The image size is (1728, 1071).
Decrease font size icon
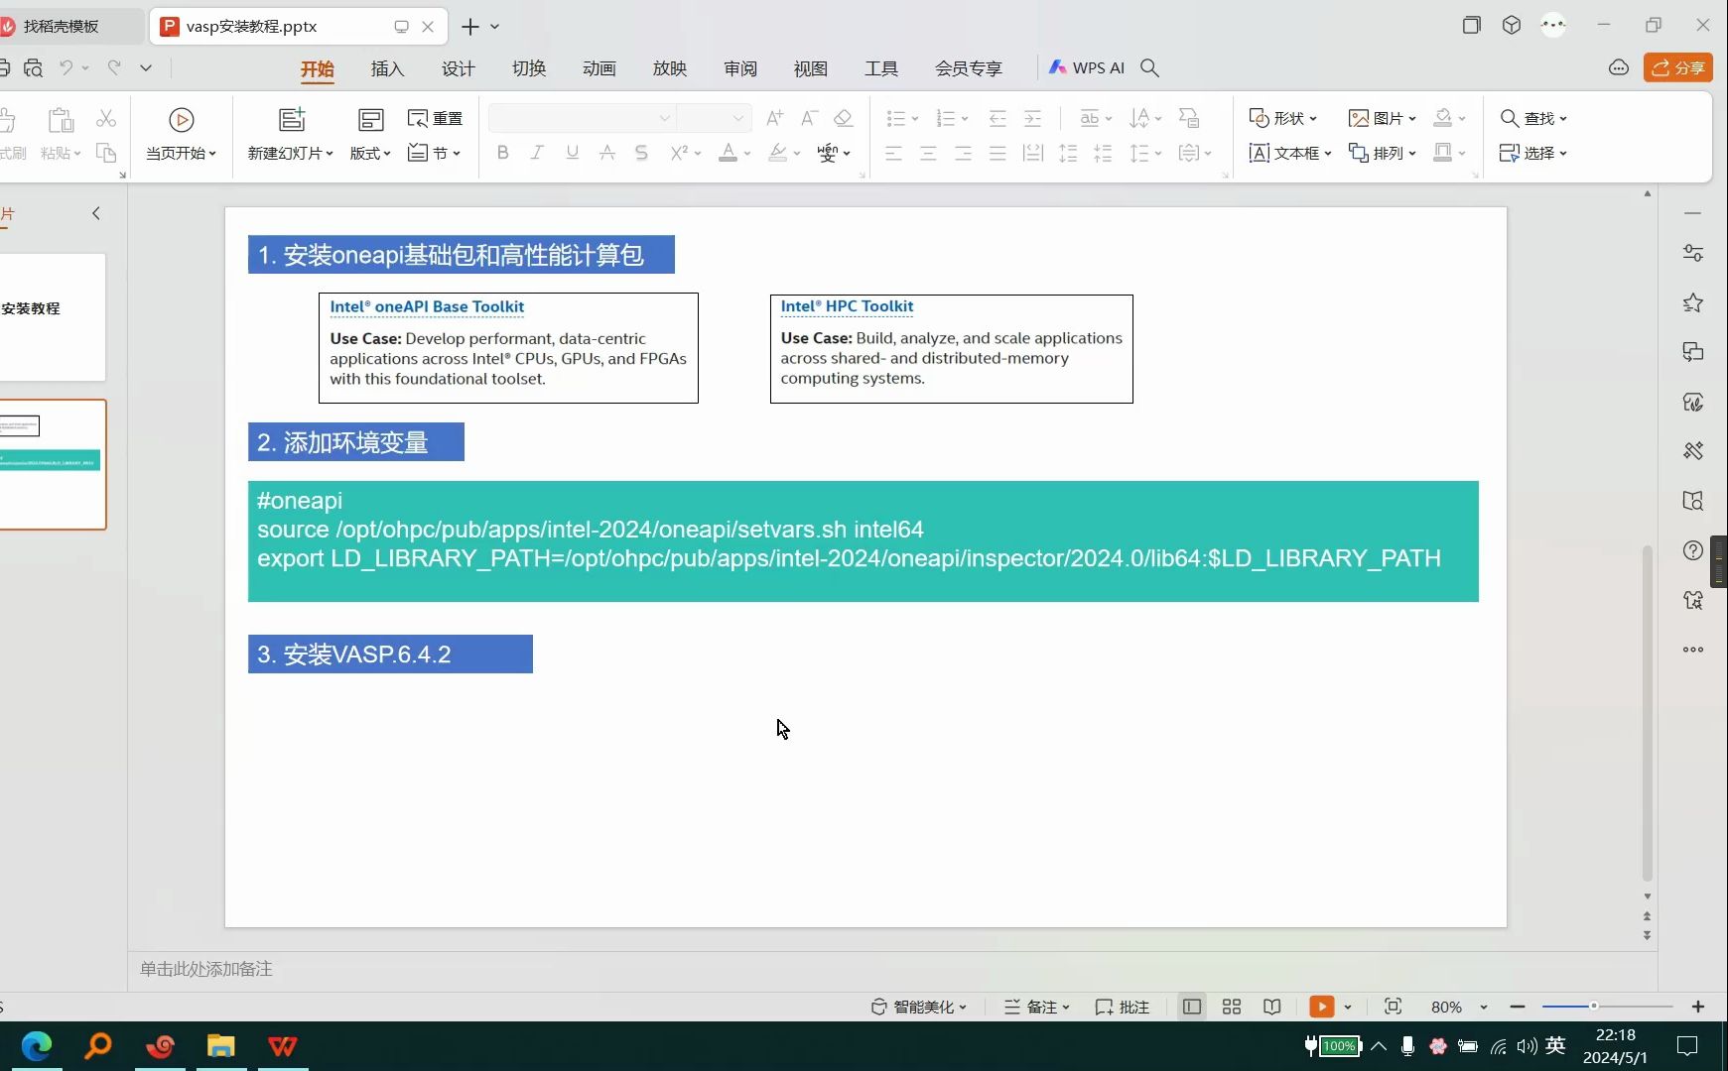coord(809,118)
